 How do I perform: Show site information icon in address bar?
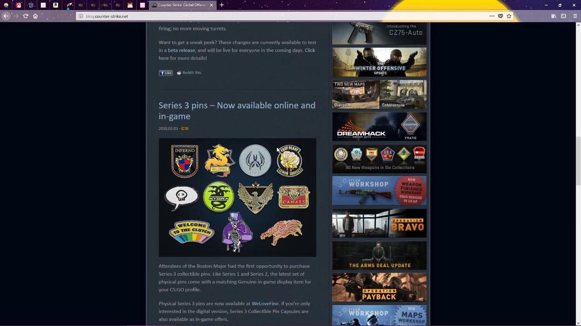point(81,16)
